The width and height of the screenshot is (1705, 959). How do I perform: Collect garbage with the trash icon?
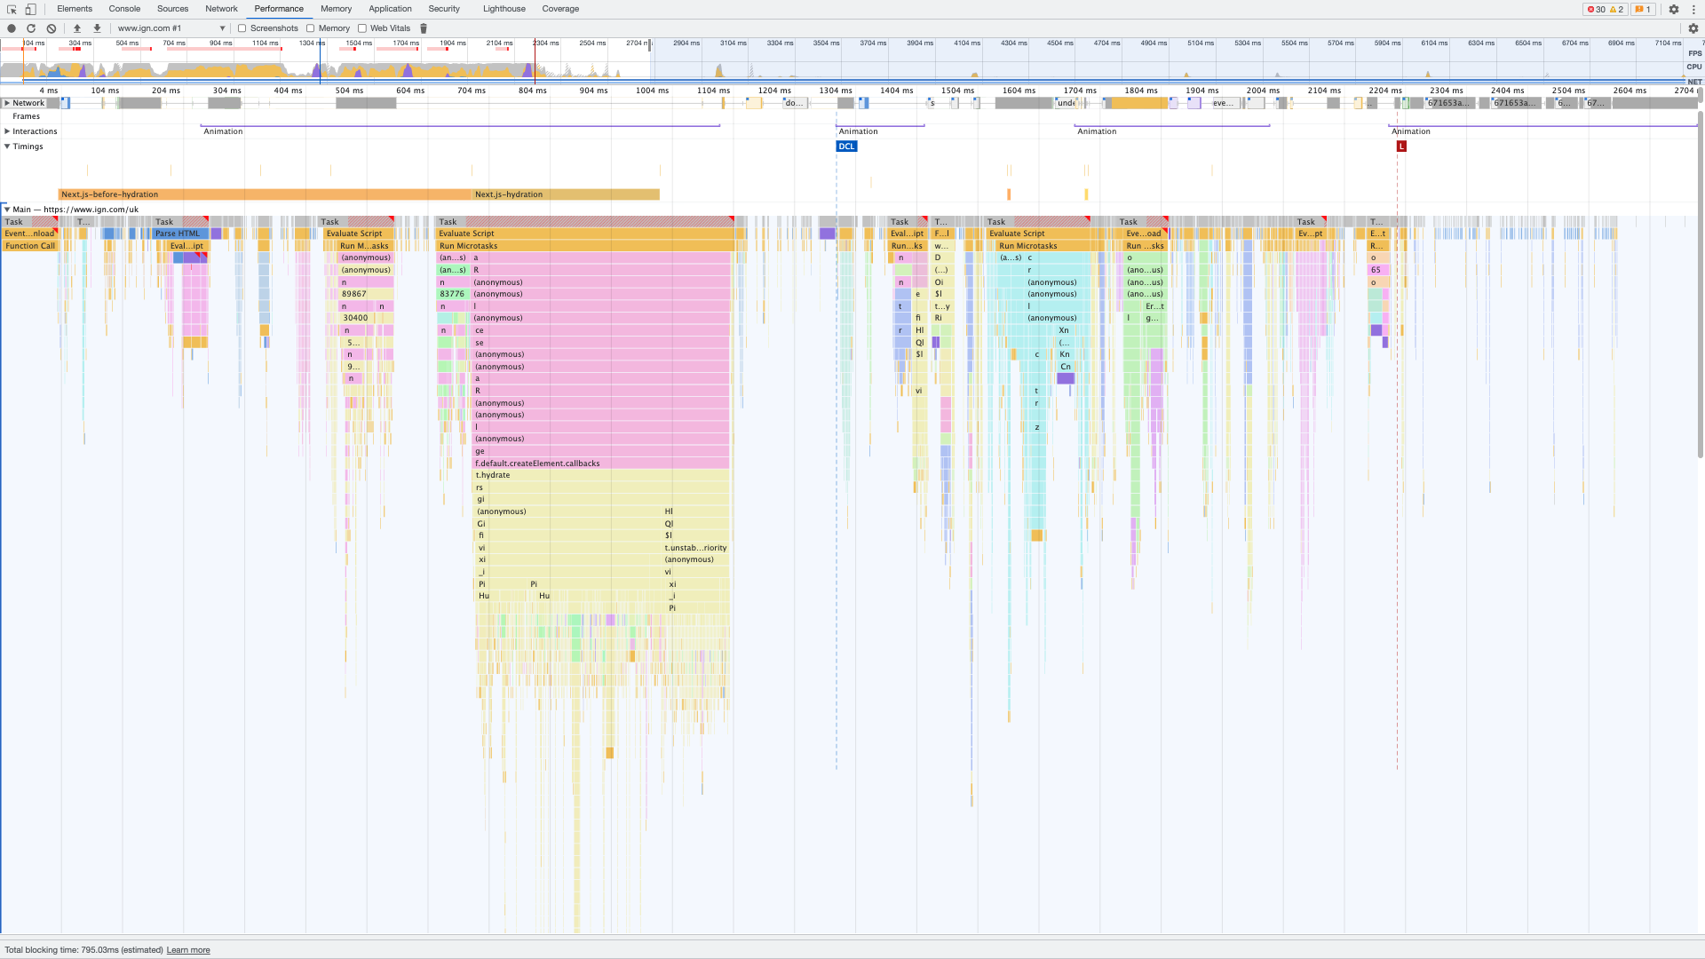click(424, 28)
